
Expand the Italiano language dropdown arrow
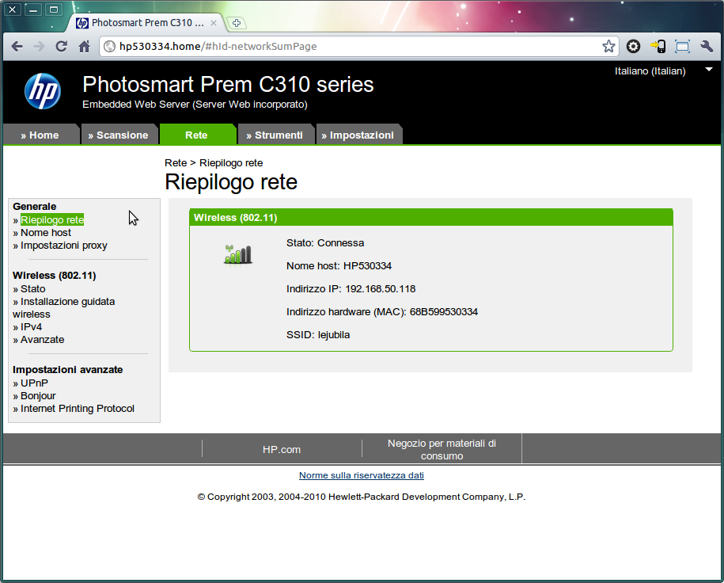[x=709, y=70]
